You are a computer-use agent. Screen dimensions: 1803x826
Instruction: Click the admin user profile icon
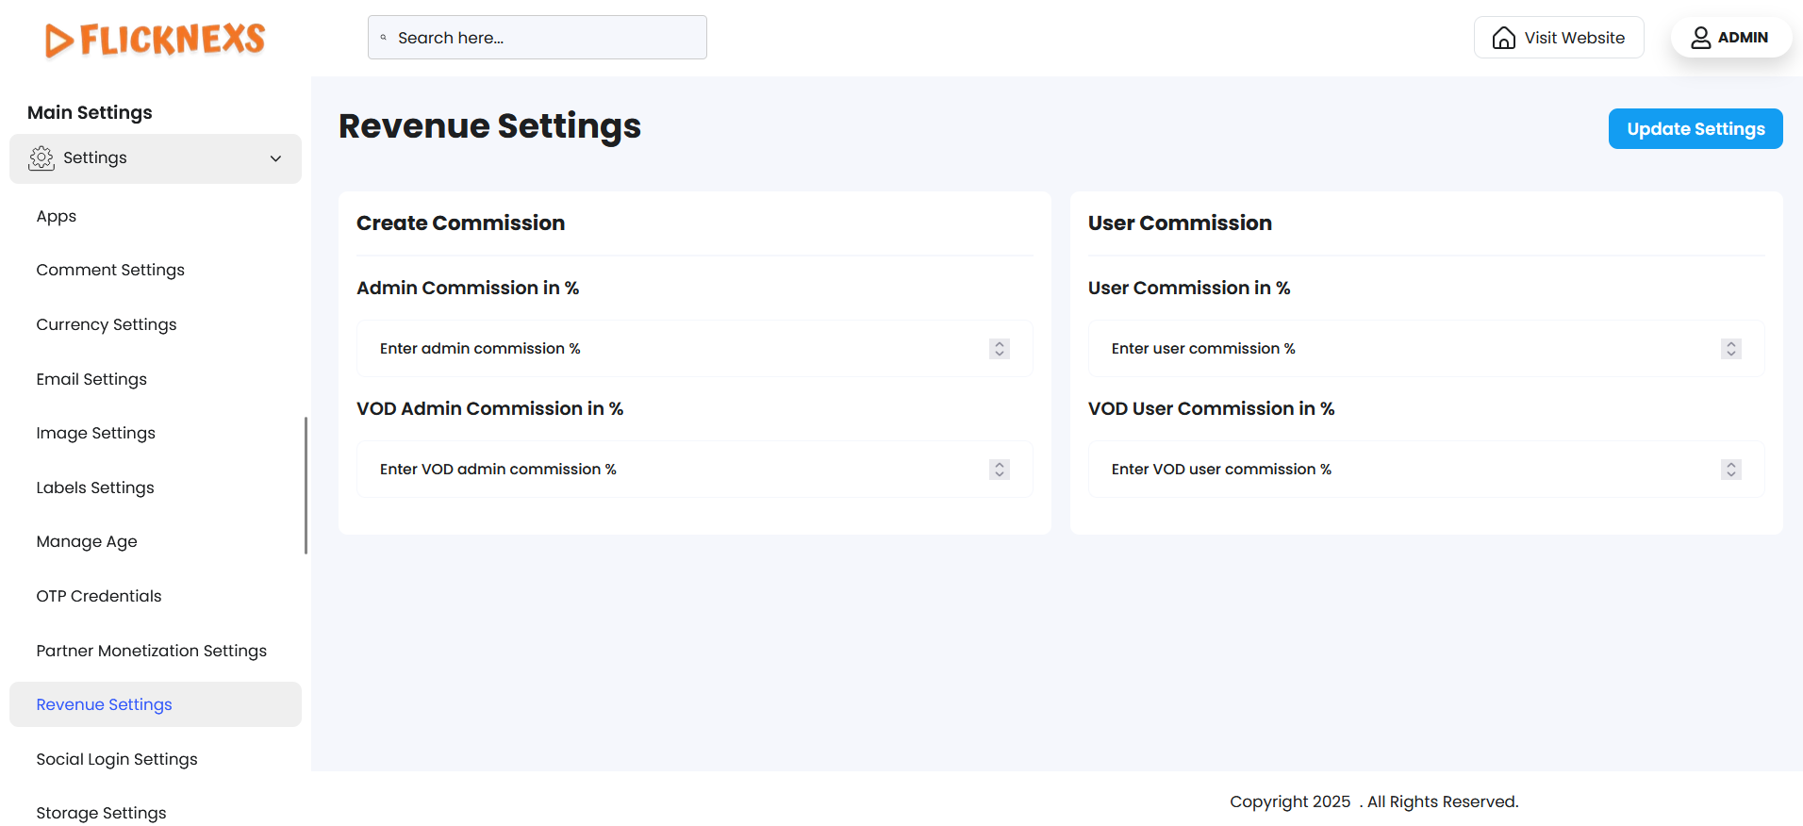(x=1700, y=38)
